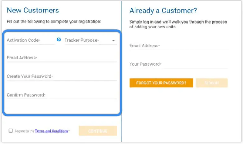Check the agree to Terms checkbox
The height and width of the screenshot is (144, 243).
(11, 131)
